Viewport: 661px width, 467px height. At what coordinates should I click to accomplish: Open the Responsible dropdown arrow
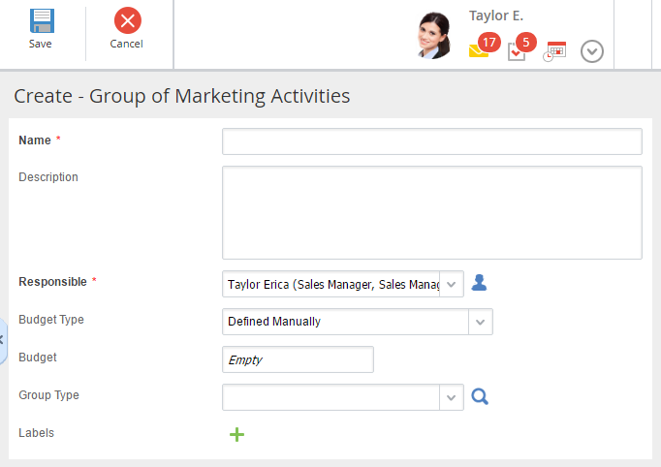pyautogui.click(x=452, y=284)
